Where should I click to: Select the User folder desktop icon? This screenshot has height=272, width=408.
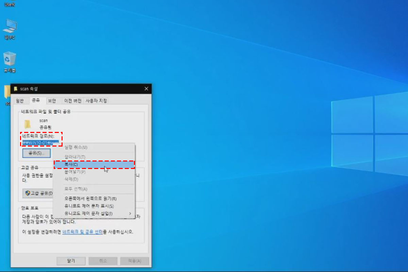click(10, 4)
